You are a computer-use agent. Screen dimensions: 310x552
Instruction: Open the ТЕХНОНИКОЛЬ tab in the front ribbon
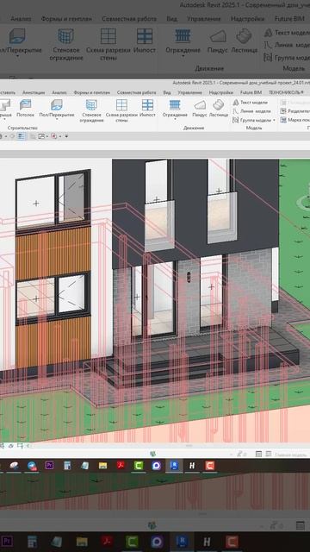coord(286,92)
